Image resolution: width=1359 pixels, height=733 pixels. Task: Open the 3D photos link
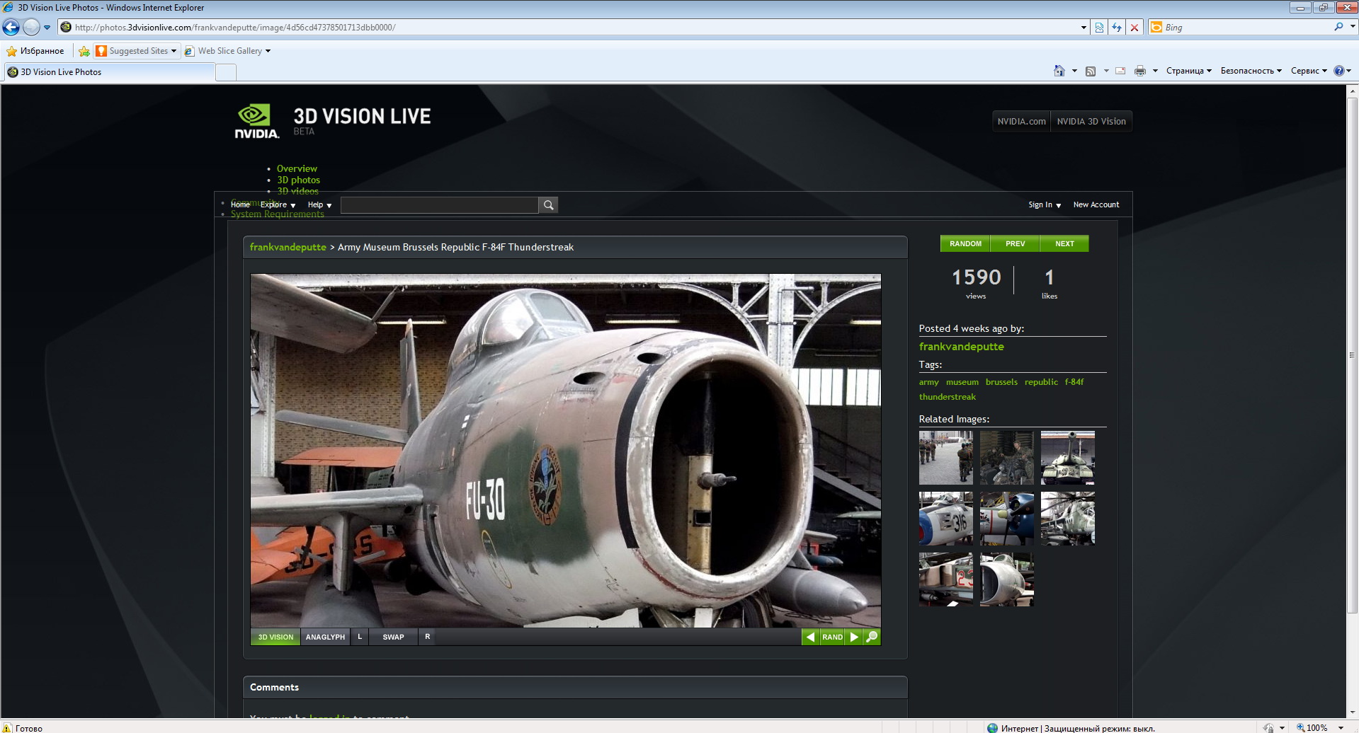(298, 180)
